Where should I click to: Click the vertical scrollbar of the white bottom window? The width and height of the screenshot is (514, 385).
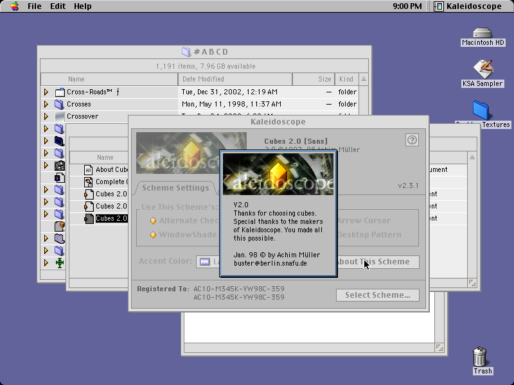439,317
